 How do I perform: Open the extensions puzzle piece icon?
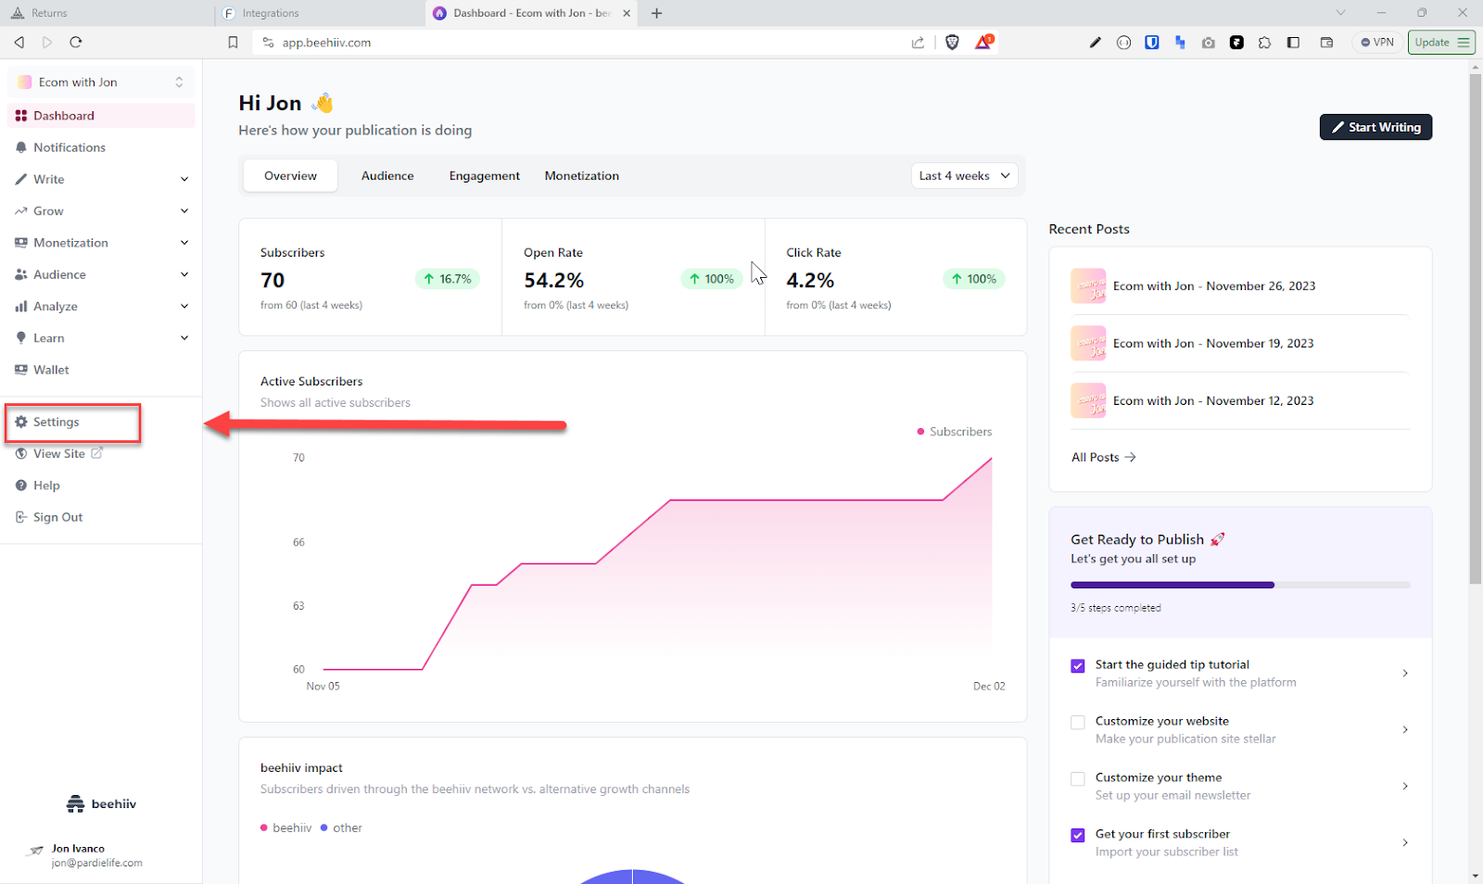tap(1265, 43)
